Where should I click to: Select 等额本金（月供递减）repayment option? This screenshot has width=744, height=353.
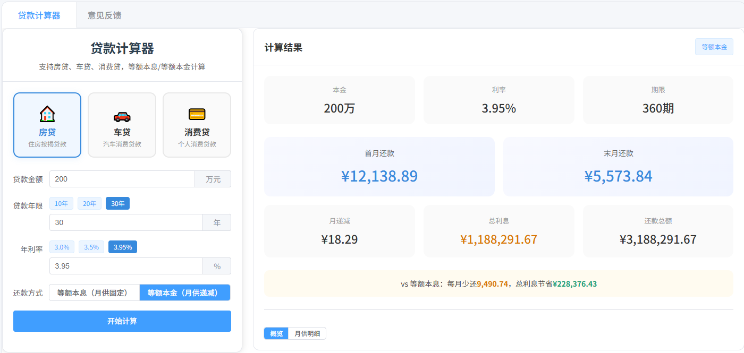point(185,292)
